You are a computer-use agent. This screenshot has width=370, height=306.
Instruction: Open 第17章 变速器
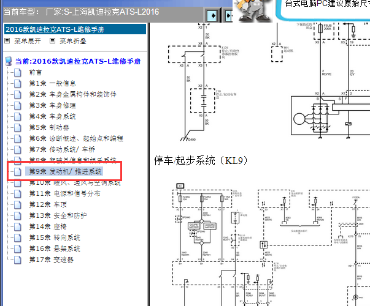[51, 259]
